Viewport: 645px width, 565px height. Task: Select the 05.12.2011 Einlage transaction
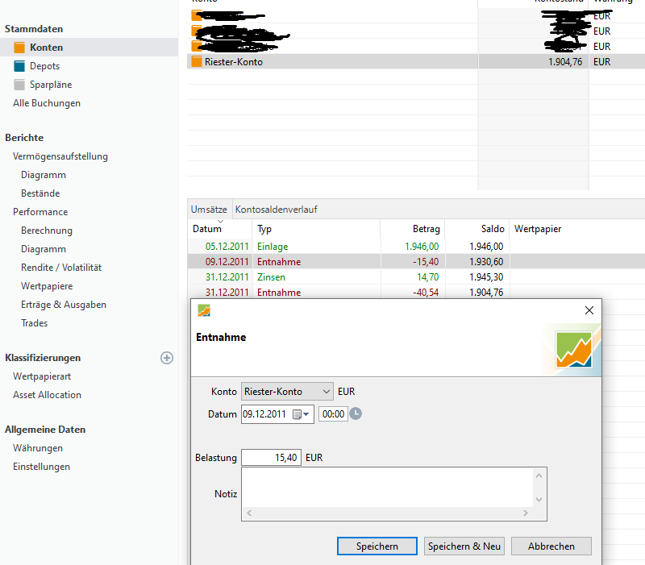416,247
